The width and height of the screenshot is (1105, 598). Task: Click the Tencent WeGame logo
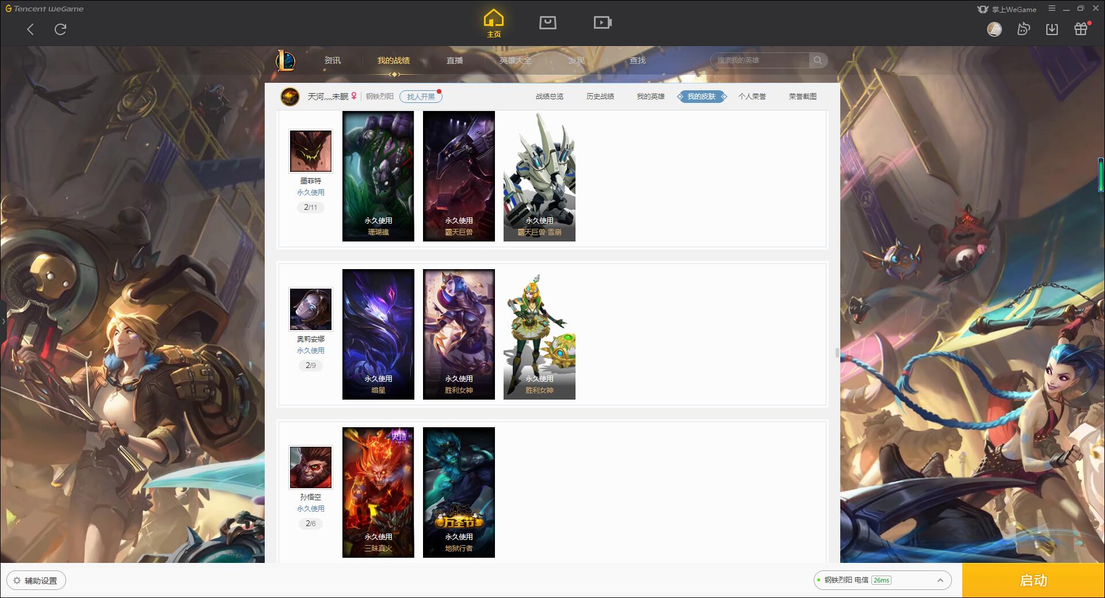pyautogui.click(x=44, y=9)
